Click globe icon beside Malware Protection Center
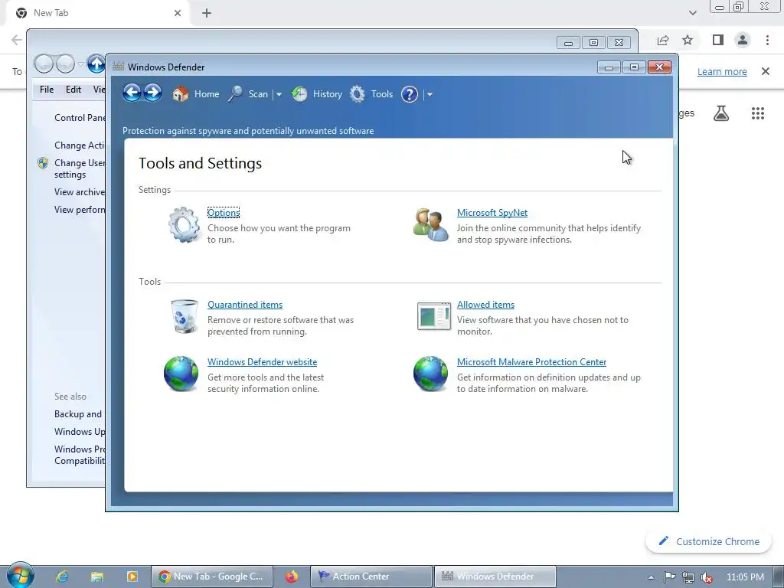Screen dimensions: 784x588 [430, 373]
